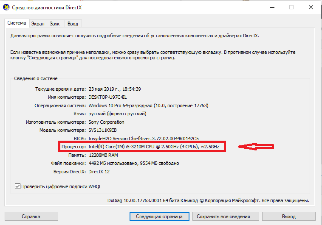Minimize the DirectX diagnostic window
The image size is (322, 225).
tap(272, 7)
